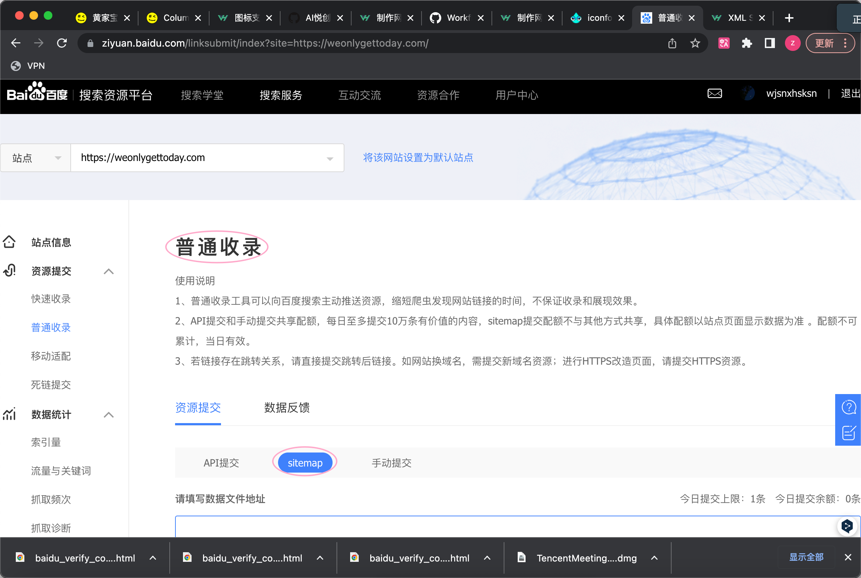Choose the 手动提交 submission method
Viewport: 861px width, 578px height.
391,463
